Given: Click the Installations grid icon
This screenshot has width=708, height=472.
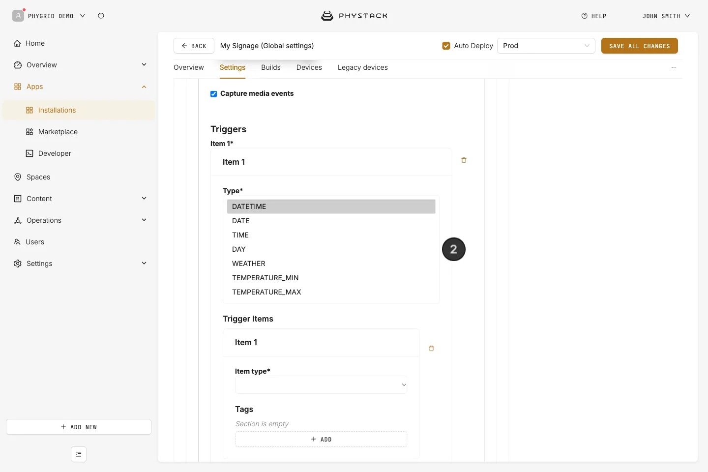Looking at the screenshot, I should click(29, 110).
